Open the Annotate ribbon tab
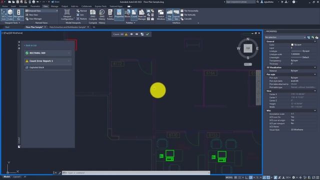Viewport: 320px width, 180px height. [23, 6]
